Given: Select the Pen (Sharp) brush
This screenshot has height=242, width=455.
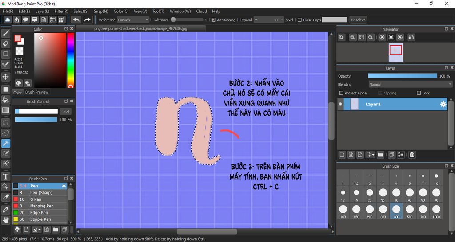Looking at the screenshot, I should (40, 193).
